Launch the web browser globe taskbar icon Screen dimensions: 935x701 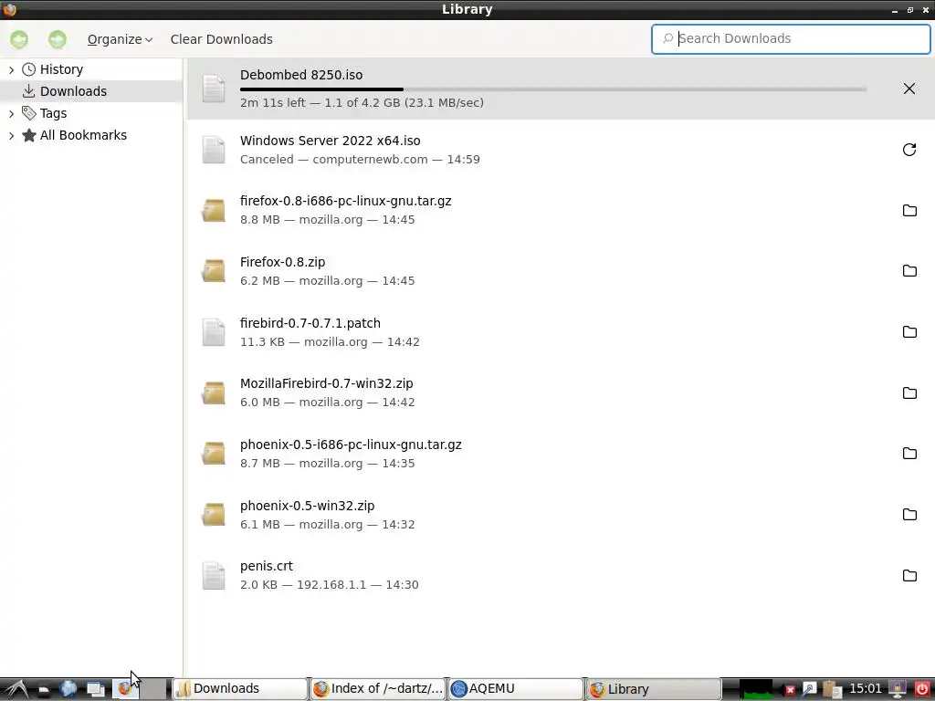pos(68,689)
